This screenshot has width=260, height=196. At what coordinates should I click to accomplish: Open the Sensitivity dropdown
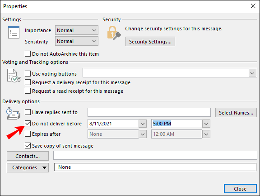77,41
